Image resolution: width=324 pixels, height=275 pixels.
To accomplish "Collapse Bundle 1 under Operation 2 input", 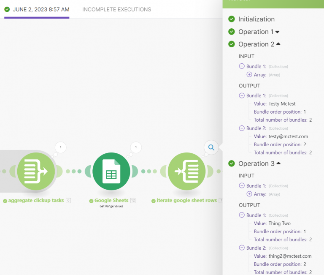I will pyautogui.click(x=242, y=66).
